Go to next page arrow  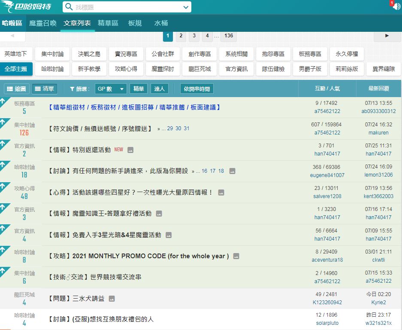pyautogui.click(x=387, y=36)
